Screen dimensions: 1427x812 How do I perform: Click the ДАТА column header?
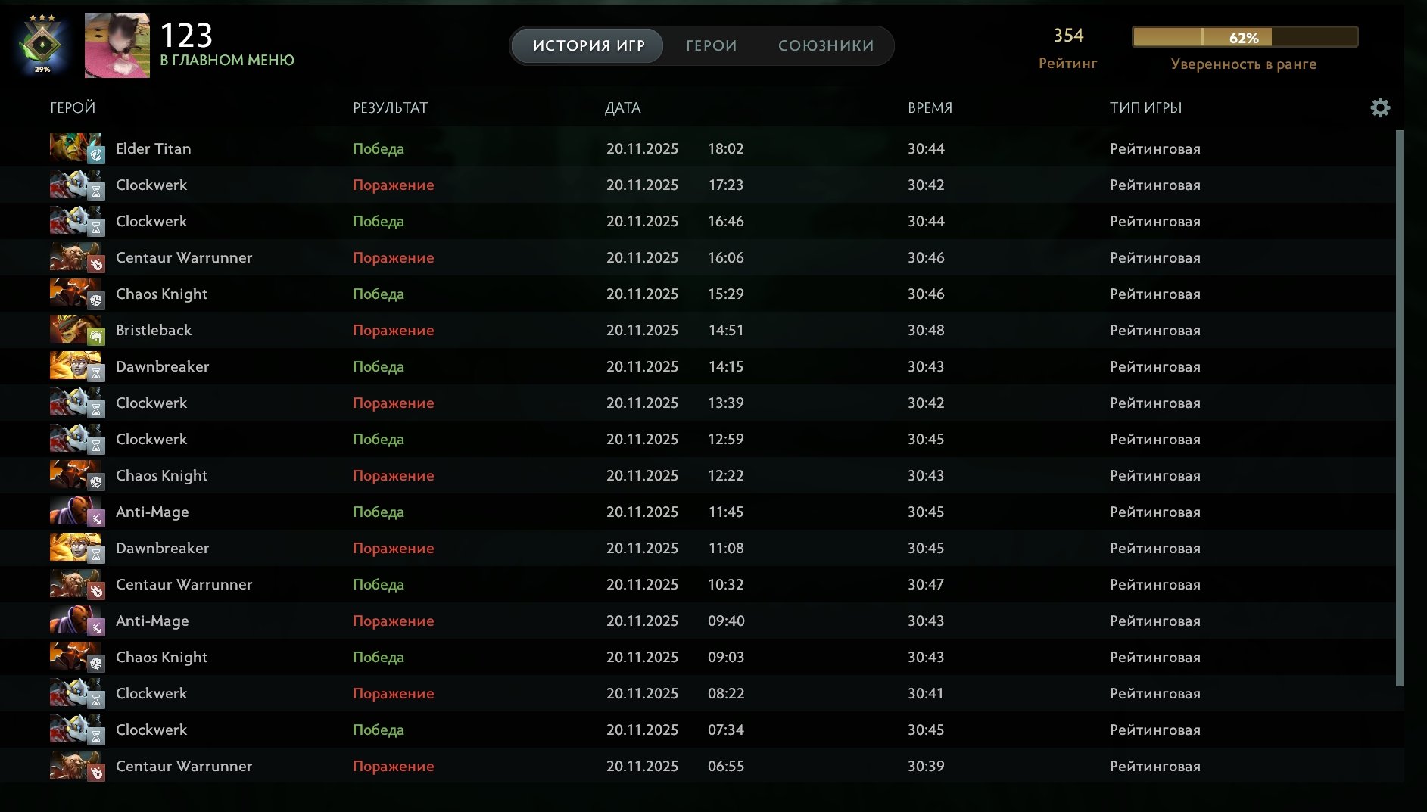point(622,107)
